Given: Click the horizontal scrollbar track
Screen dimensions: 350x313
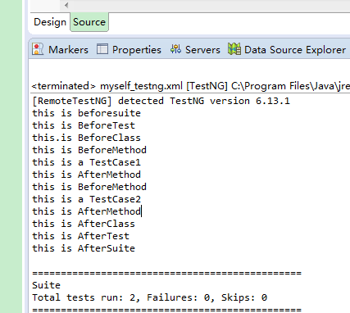Looking at the screenshot, I should pyautogui.click(x=211, y=5).
